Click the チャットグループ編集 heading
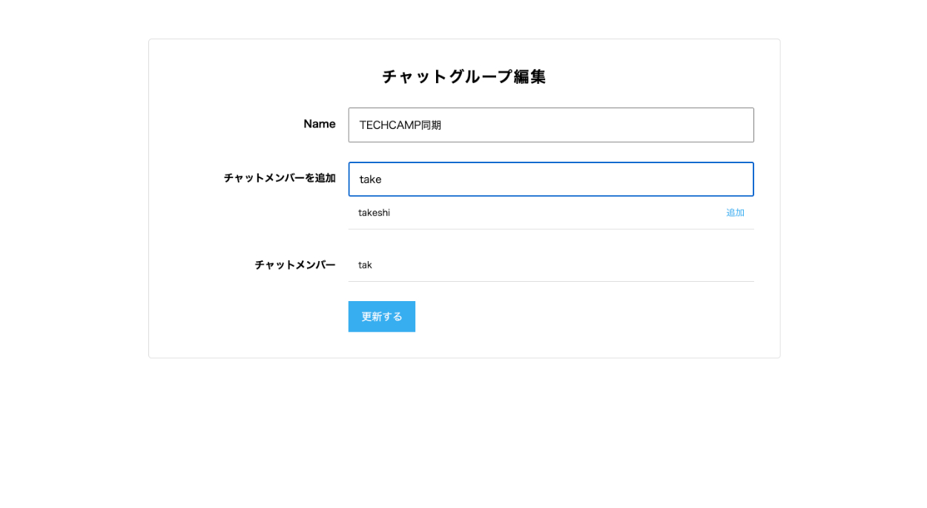927x508 pixels. [x=463, y=76]
